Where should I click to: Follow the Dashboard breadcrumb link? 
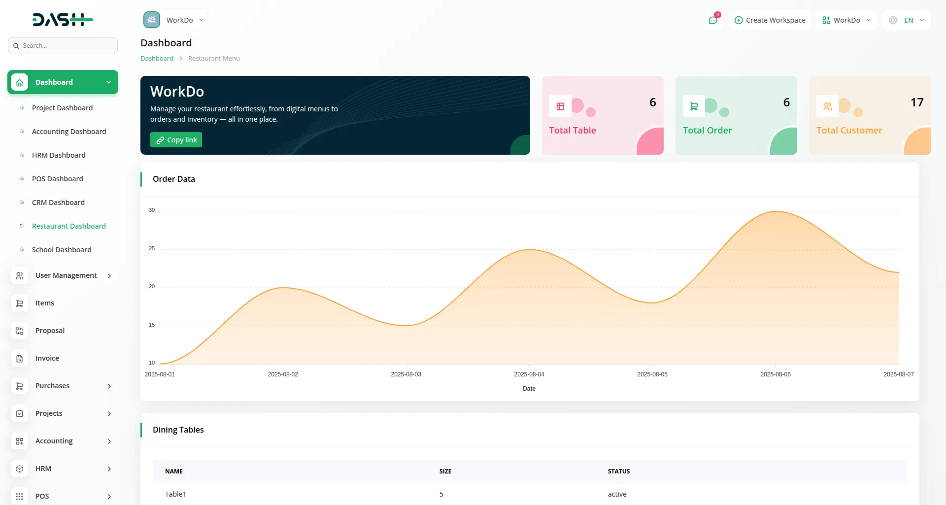[157, 58]
